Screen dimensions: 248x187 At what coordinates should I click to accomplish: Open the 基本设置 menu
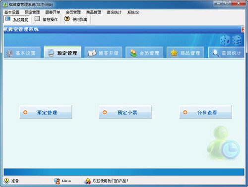(x=12, y=12)
